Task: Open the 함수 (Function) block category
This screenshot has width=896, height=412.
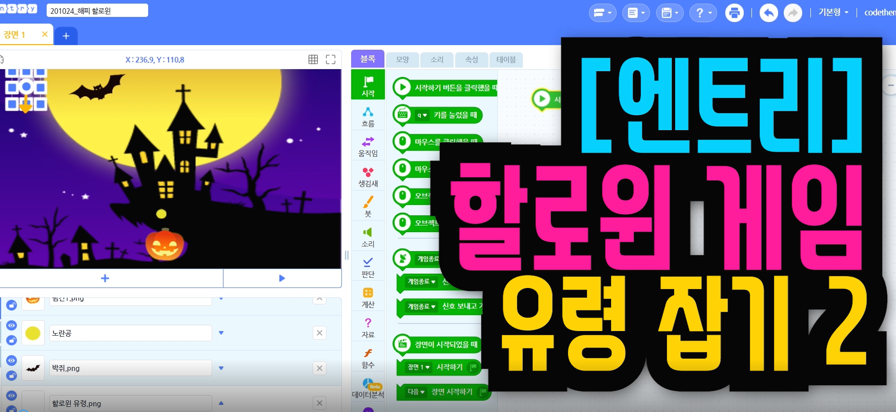Action: (x=368, y=358)
